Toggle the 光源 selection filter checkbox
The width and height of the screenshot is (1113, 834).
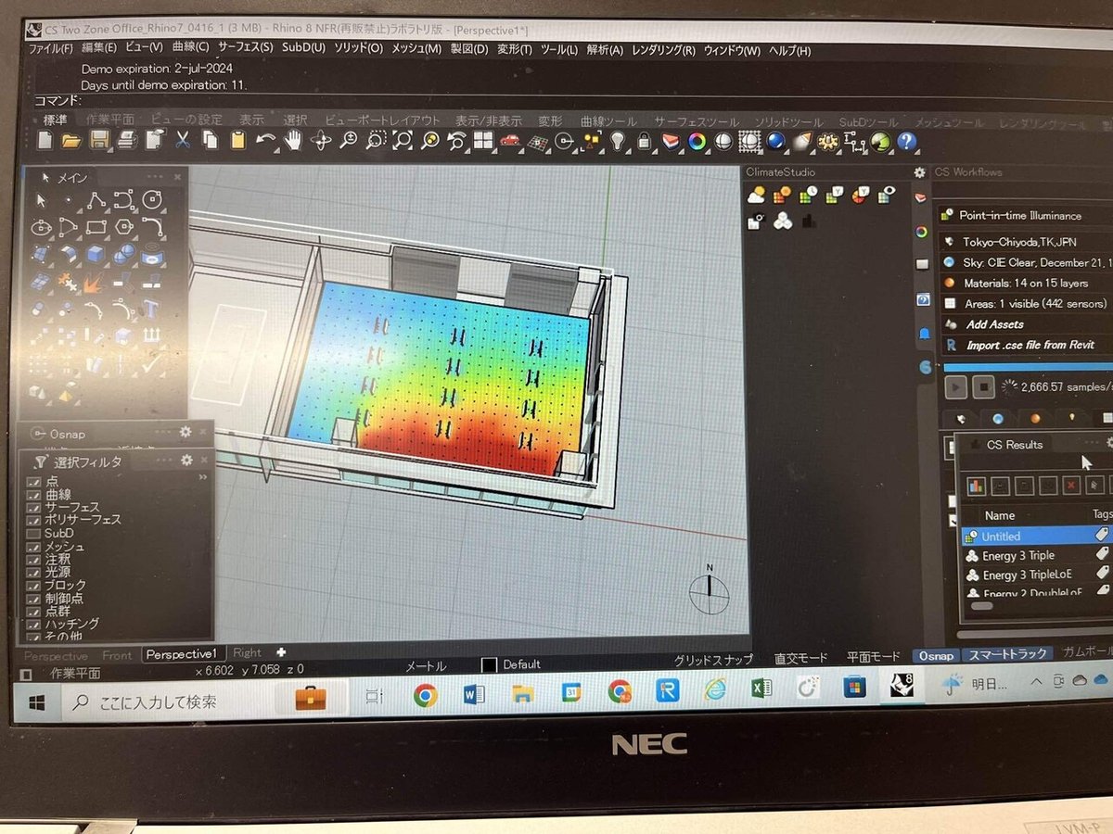coord(34,573)
